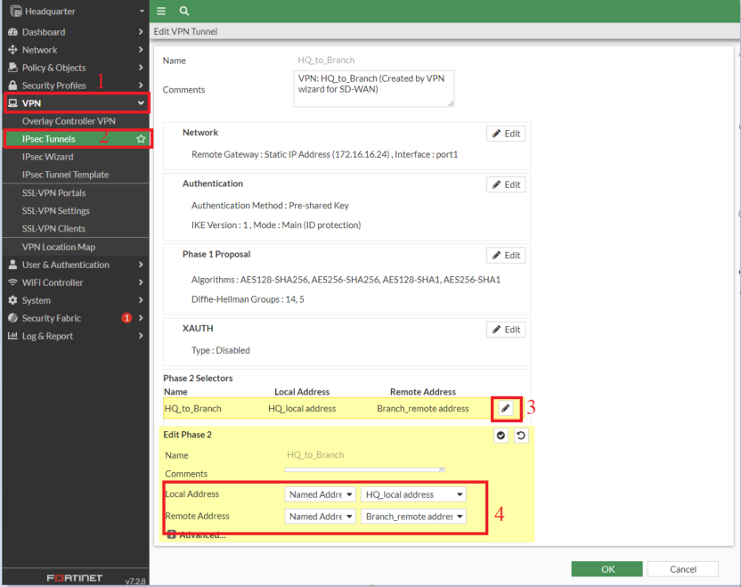This screenshot has height=587, width=741.
Task: Click the VPN monitor icon
Action: coord(12,103)
